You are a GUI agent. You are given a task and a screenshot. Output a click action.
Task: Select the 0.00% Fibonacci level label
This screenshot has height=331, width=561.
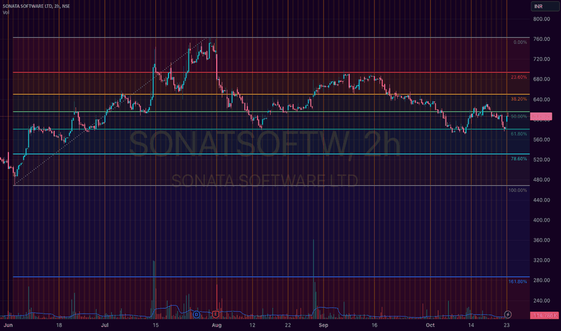click(520, 42)
